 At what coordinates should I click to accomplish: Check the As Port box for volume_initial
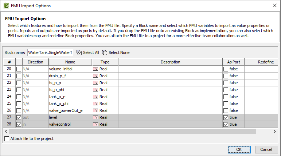pyautogui.click(x=226, y=69)
